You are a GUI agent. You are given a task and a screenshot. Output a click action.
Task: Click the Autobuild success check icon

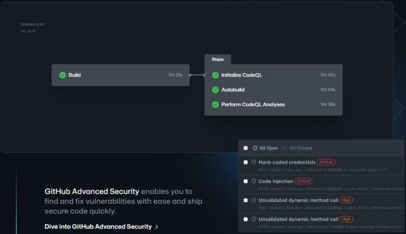215,90
